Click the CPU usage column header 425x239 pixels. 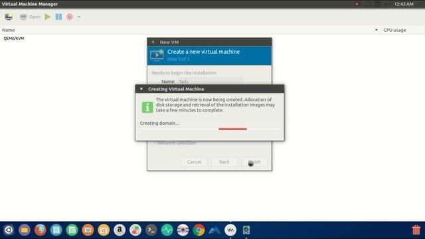coord(394,30)
